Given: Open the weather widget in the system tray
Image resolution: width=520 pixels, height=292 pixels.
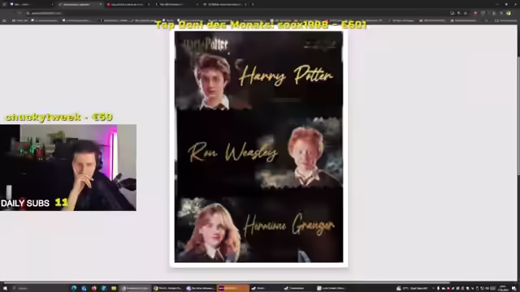Looking at the screenshot, I should click(x=413, y=288).
